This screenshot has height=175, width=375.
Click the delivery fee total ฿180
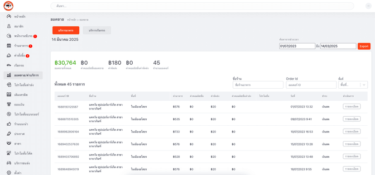115,63
